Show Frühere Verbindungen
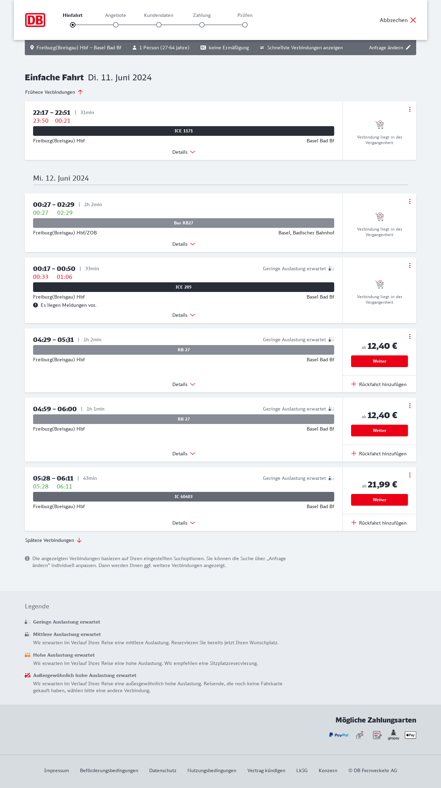The image size is (441, 788). coord(54,92)
